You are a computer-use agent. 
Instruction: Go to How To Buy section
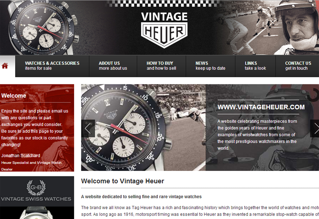(x=161, y=66)
